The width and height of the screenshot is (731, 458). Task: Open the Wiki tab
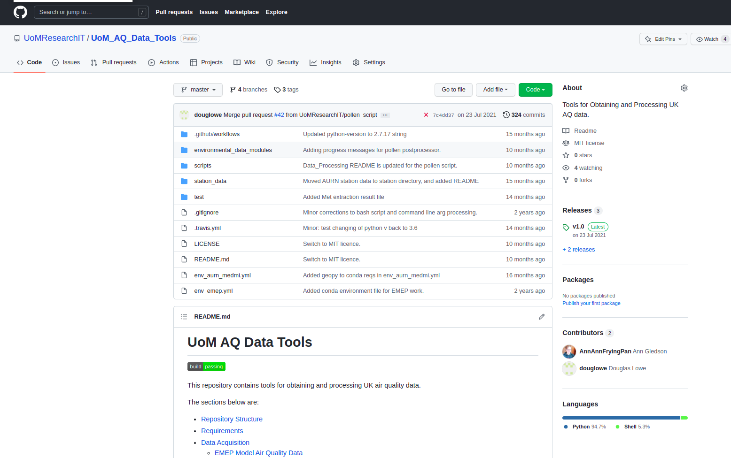click(244, 62)
